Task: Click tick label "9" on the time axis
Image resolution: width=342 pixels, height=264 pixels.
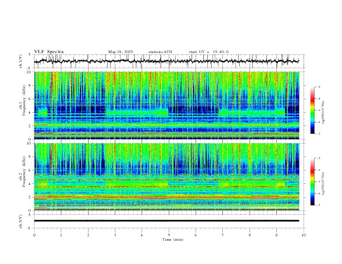Action: click(x=276, y=235)
